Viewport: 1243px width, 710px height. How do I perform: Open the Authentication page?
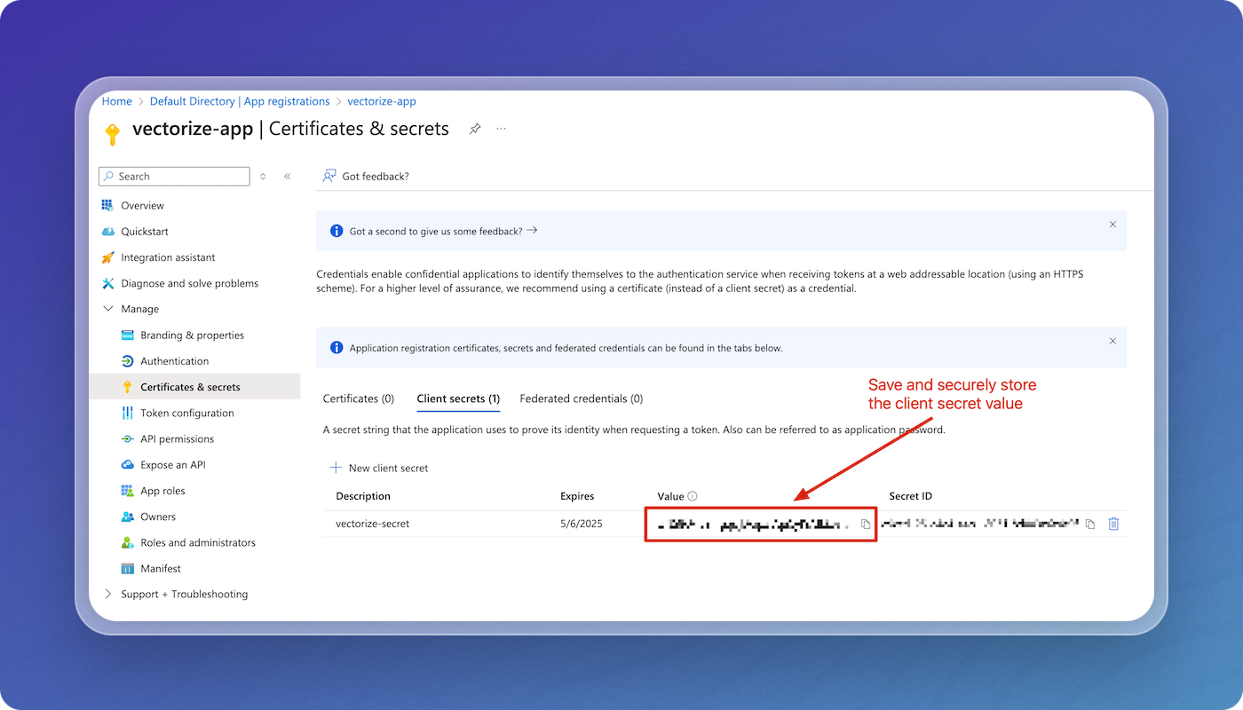click(174, 361)
